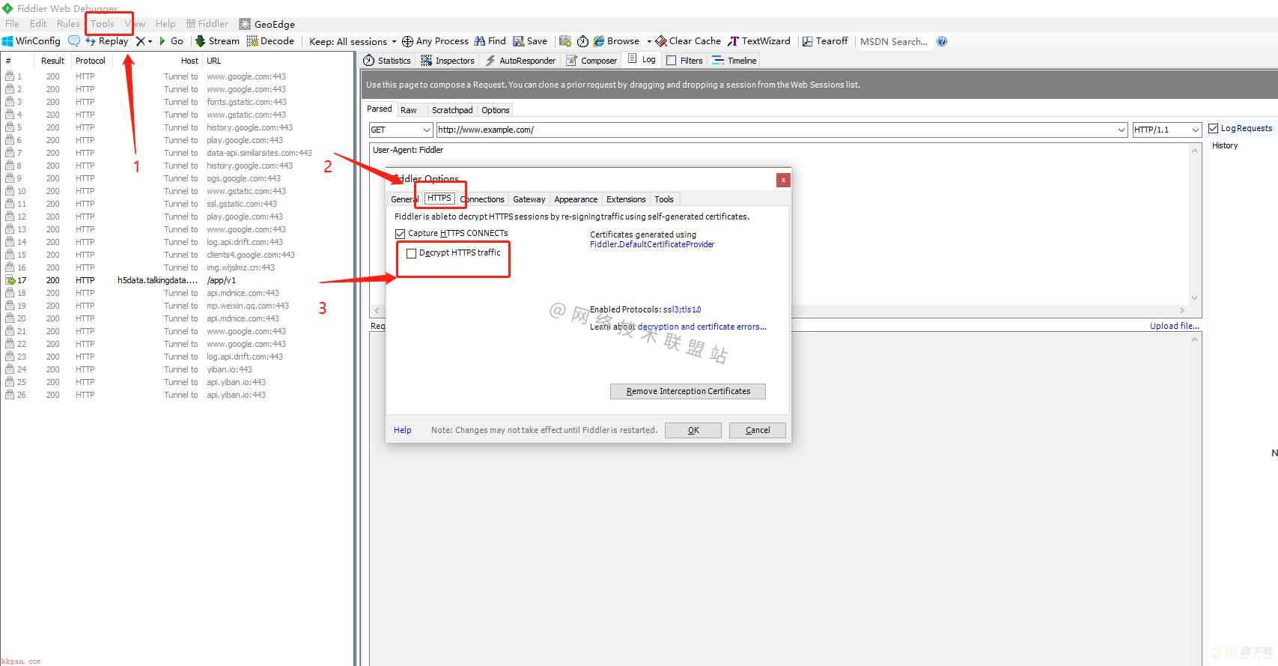Image resolution: width=1278 pixels, height=666 pixels.
Task: Click Help link in Fiddler Options
Action: coord(403,430)
